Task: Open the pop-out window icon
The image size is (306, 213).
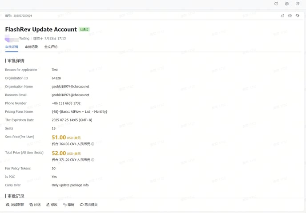Action: [298, 4]
